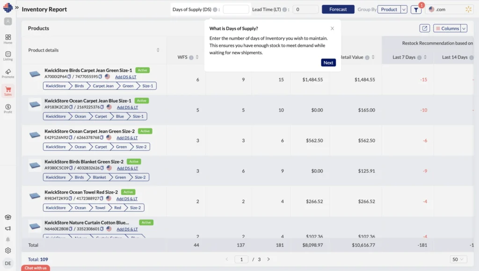Click Days of Supply info icon
The height and width of the screenshot is (271, 479).
(215, 10)
